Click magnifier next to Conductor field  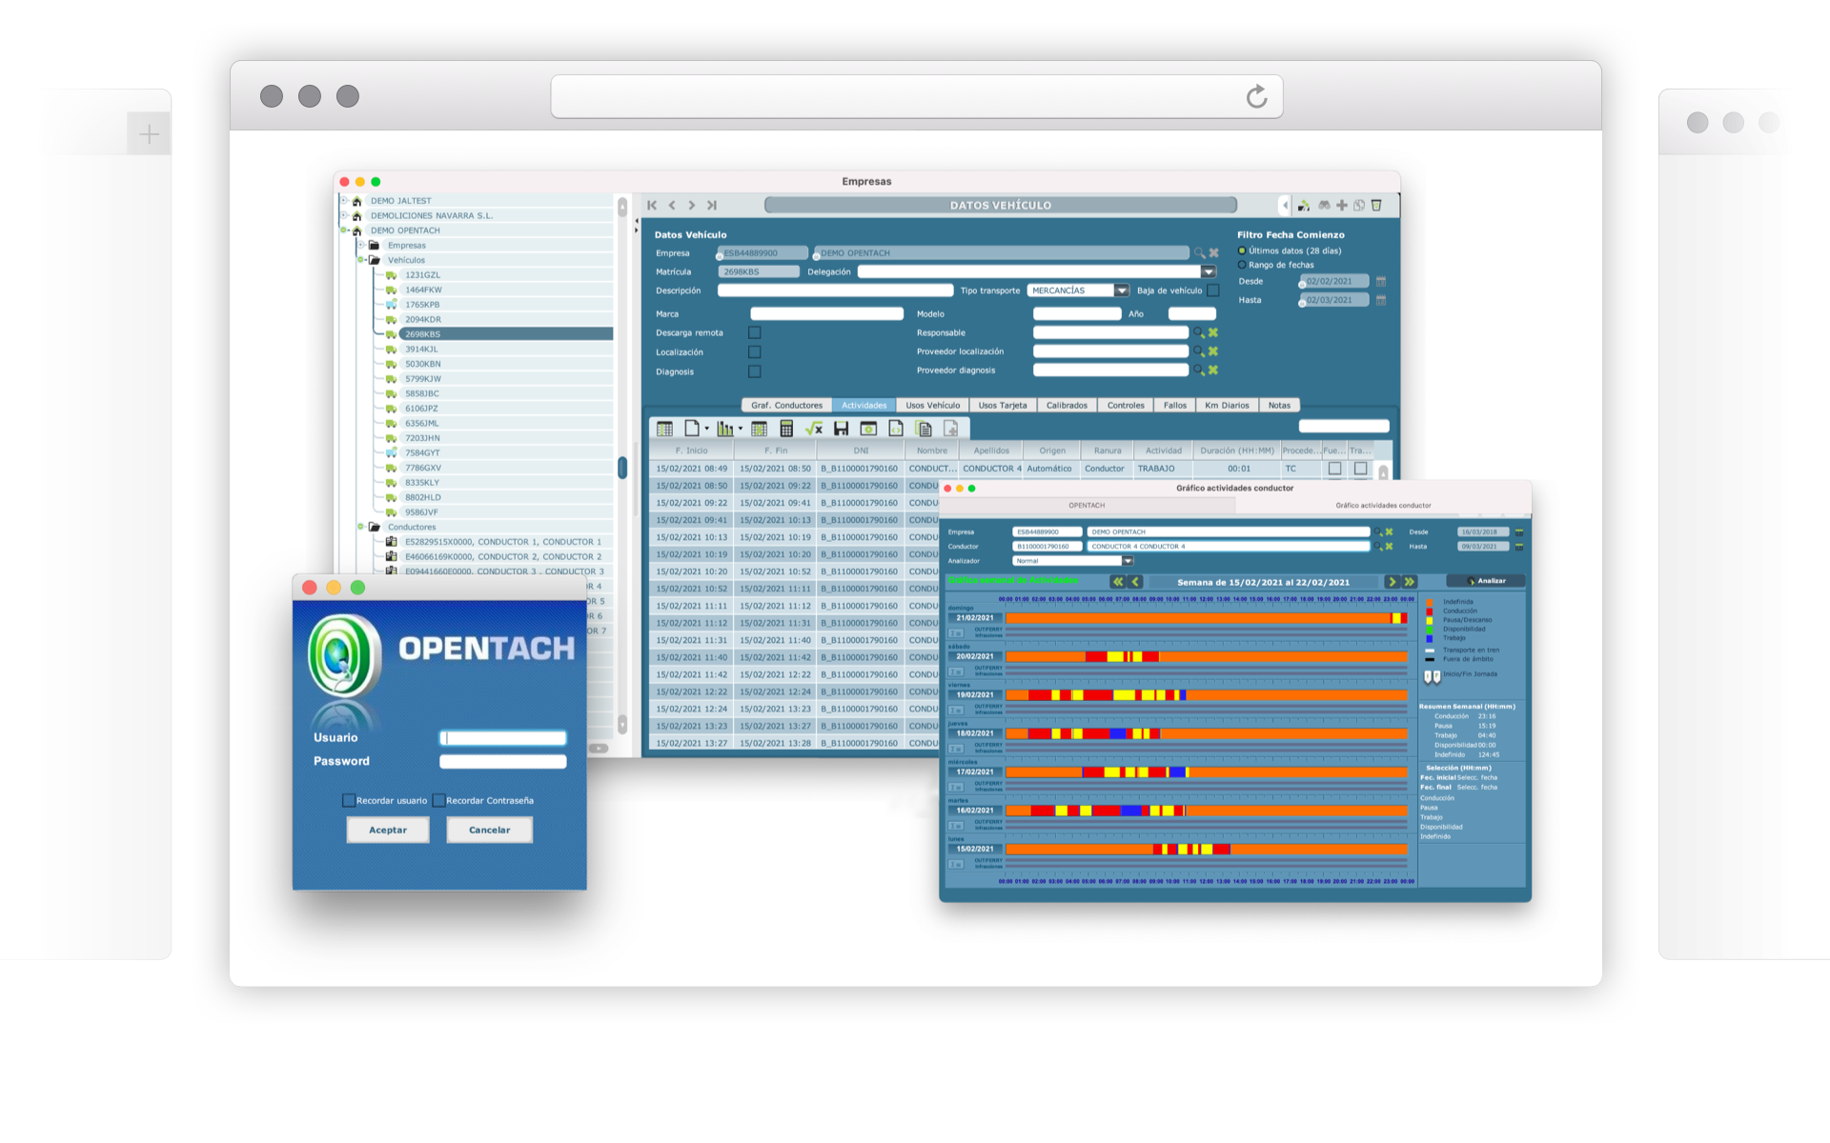click(x=1378, y=547)
